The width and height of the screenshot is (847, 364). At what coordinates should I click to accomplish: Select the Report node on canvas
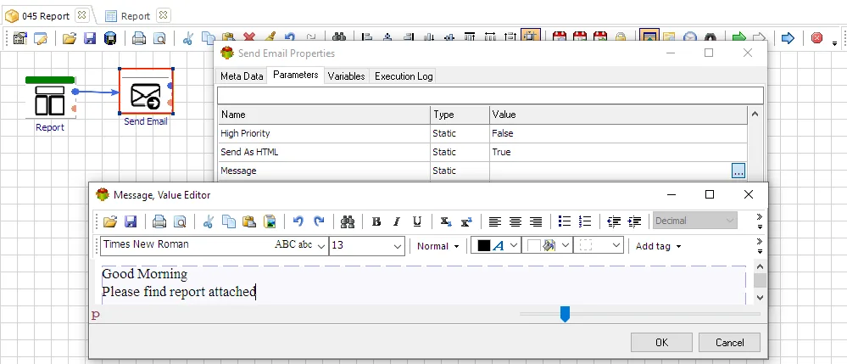(50, 98)
